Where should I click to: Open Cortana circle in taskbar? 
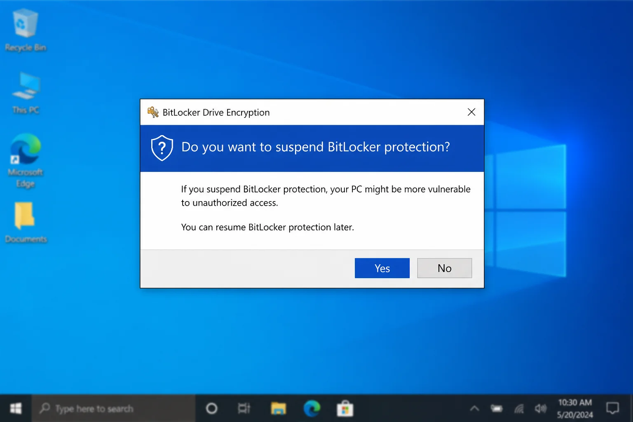pyautogui.click(x=211, y=408)
